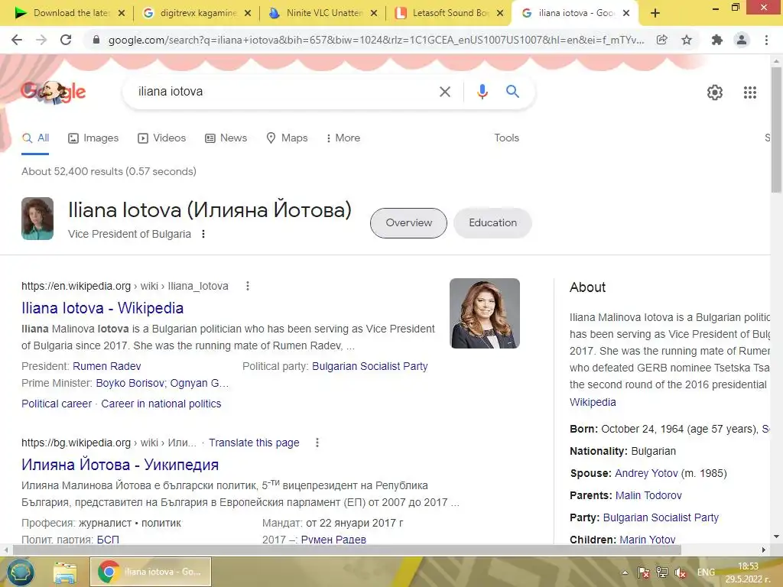Click the Overview chip
Viewport: 783px width, 587px height.
(408, 223)
